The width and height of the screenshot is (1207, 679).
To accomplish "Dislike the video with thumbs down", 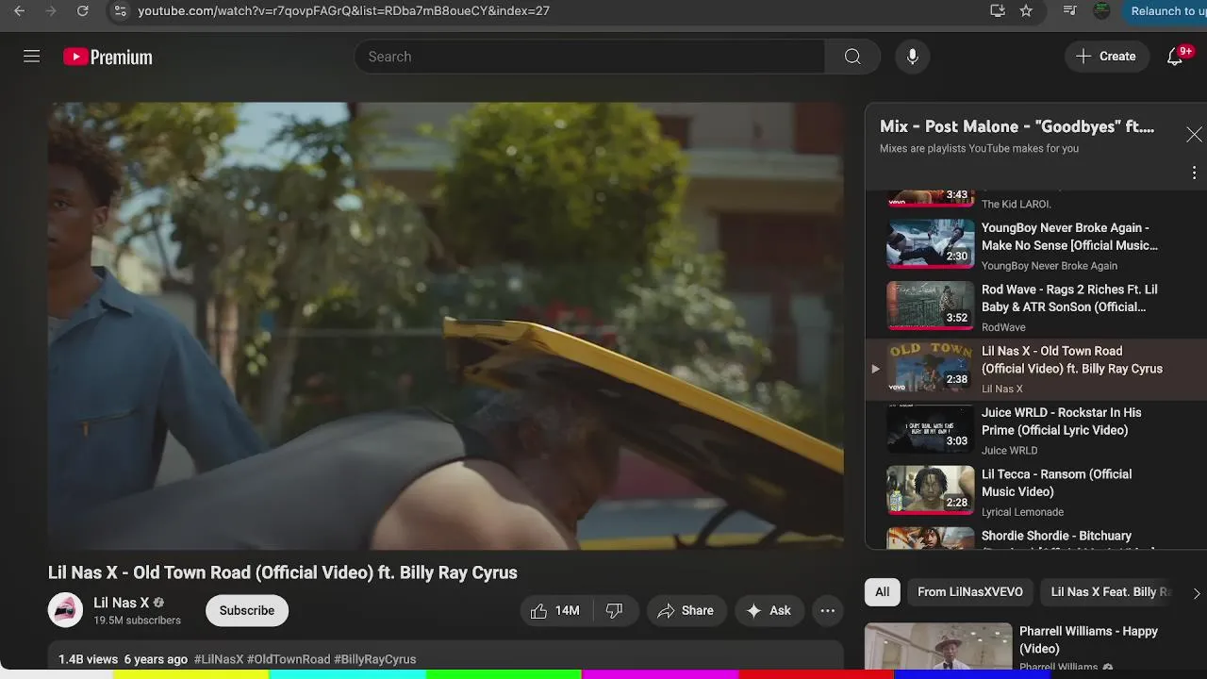I will (614, 611).
